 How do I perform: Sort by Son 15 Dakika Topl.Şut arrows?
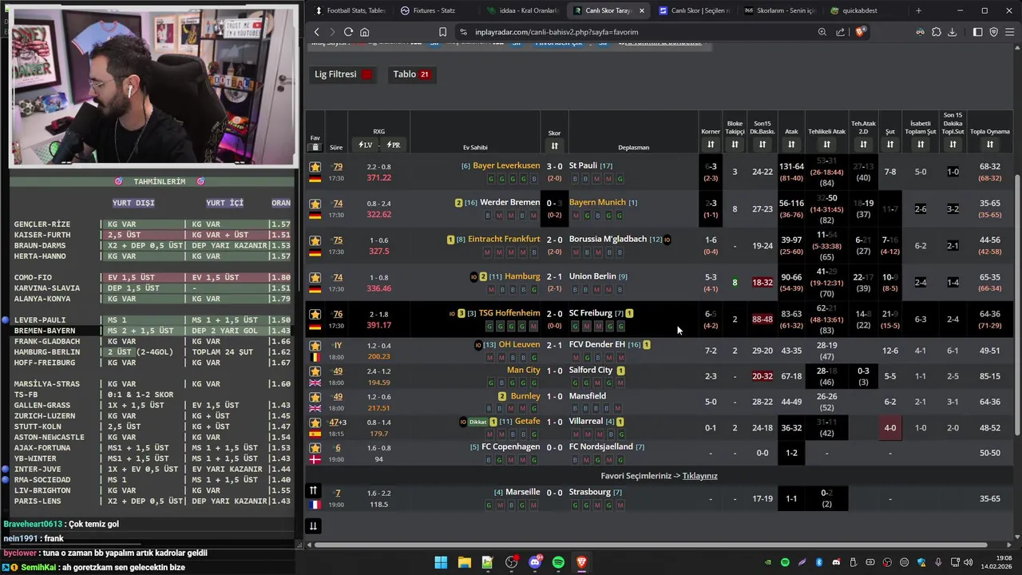click(x=953, y=145)
